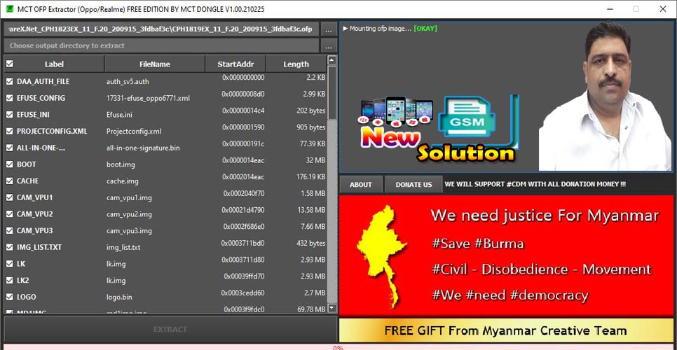Toggle the select-all checkbox in table header
The height and width of the screenshot is (350, 677).
tap(10, 64)
